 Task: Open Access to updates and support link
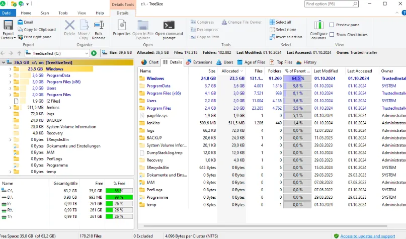368,236
